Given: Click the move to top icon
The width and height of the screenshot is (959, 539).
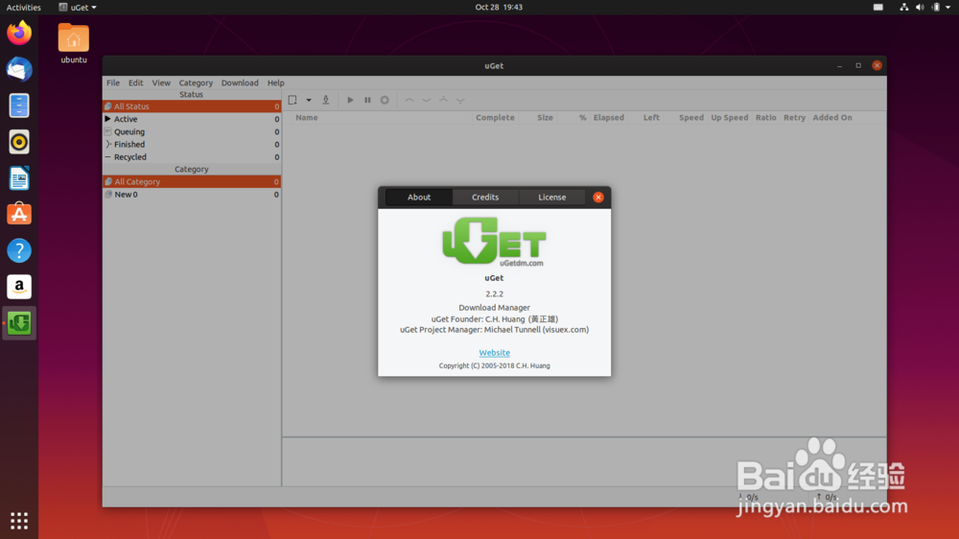Looking at the screenshot, I should pos(443,100).
